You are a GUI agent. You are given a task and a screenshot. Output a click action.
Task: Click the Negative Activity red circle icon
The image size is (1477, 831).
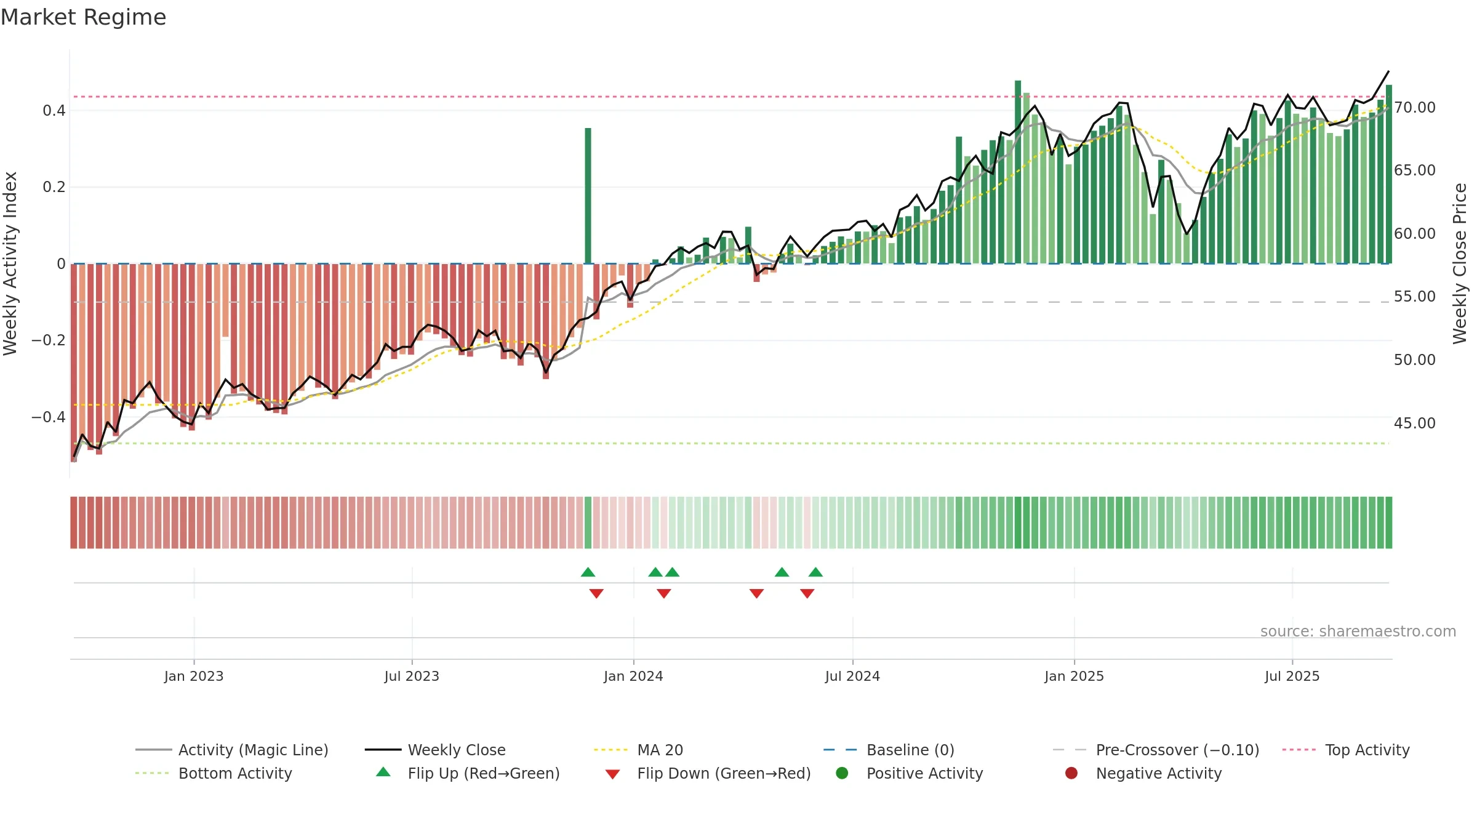tap(1071, 773)
